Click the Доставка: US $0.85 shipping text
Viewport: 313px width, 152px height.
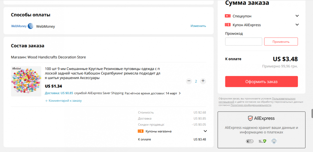coord(59,93)
